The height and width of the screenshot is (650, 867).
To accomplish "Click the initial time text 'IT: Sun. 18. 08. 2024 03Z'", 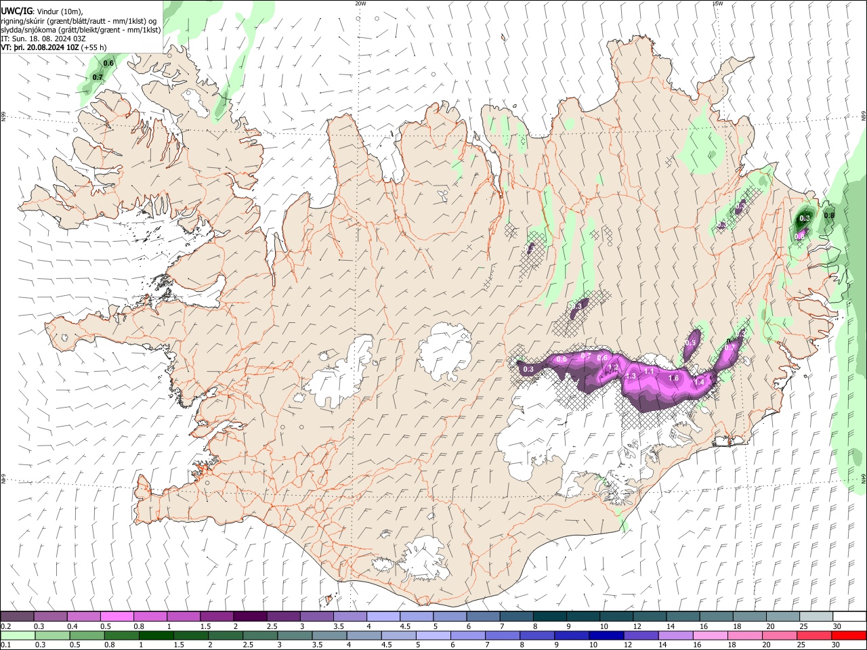I will [43, 39].
